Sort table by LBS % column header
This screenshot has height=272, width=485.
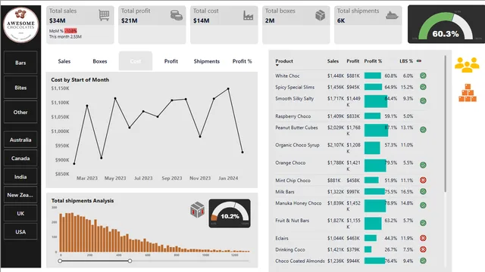[406, 61]
